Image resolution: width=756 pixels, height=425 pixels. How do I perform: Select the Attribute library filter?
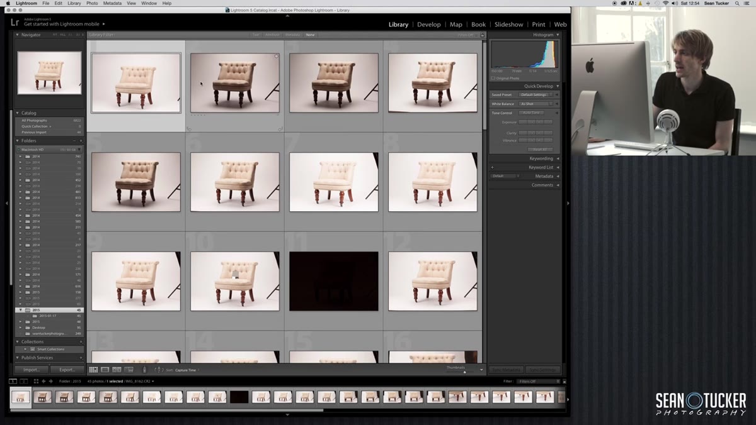point(272,35)
